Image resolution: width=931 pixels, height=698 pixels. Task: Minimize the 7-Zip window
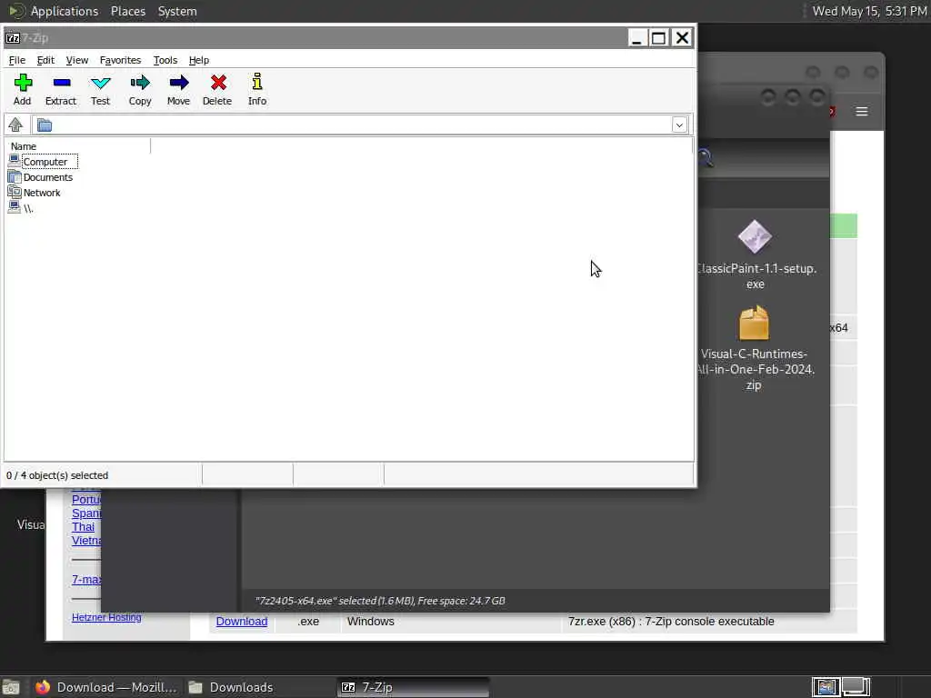click(636, 38)
